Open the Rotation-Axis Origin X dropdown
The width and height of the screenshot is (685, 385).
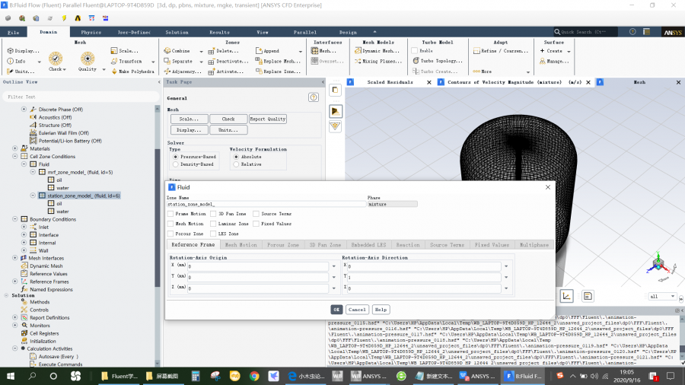point(334,267)
